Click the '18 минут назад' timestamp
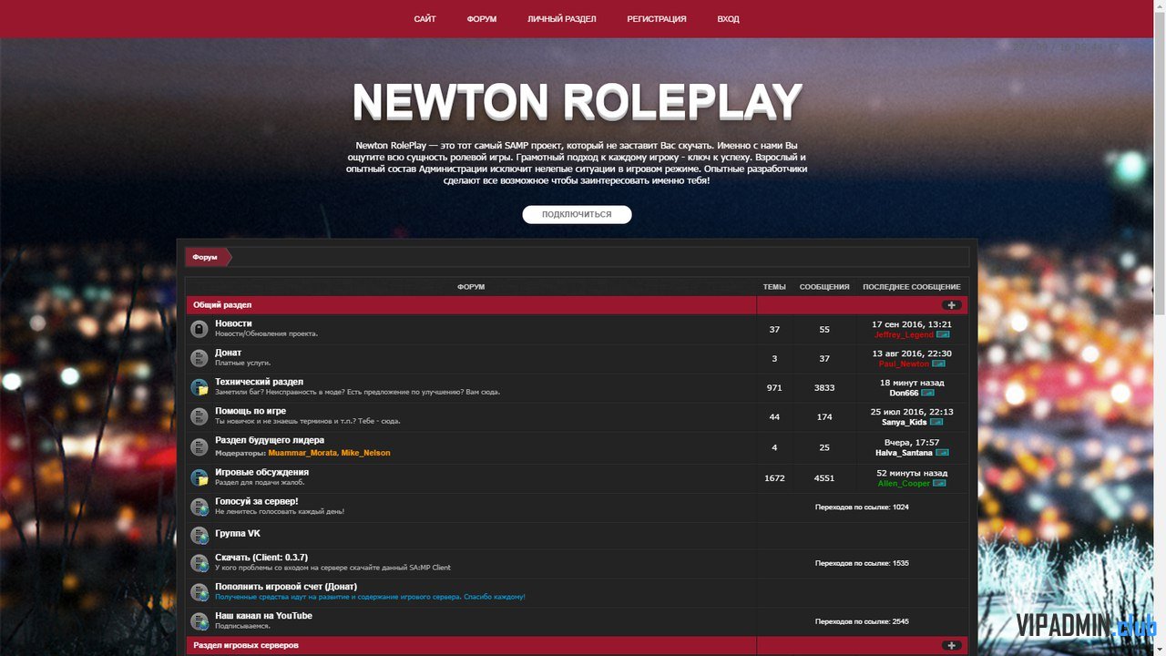Image resolution: width=1166 pixels, height=656 pixels. (912, 383)
